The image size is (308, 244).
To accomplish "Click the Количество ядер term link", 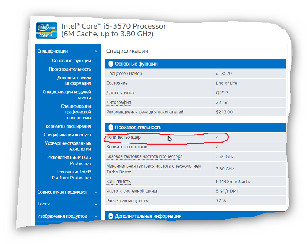I will point(123,137).
